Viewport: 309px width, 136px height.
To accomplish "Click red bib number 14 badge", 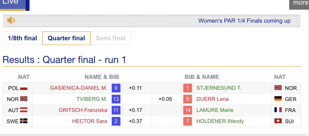I will pos(188,110).
